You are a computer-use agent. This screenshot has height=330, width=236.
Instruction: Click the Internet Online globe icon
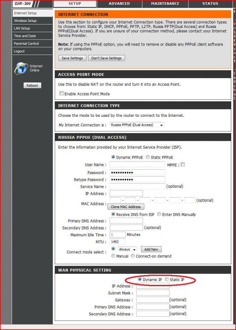[x=21, y=68]
